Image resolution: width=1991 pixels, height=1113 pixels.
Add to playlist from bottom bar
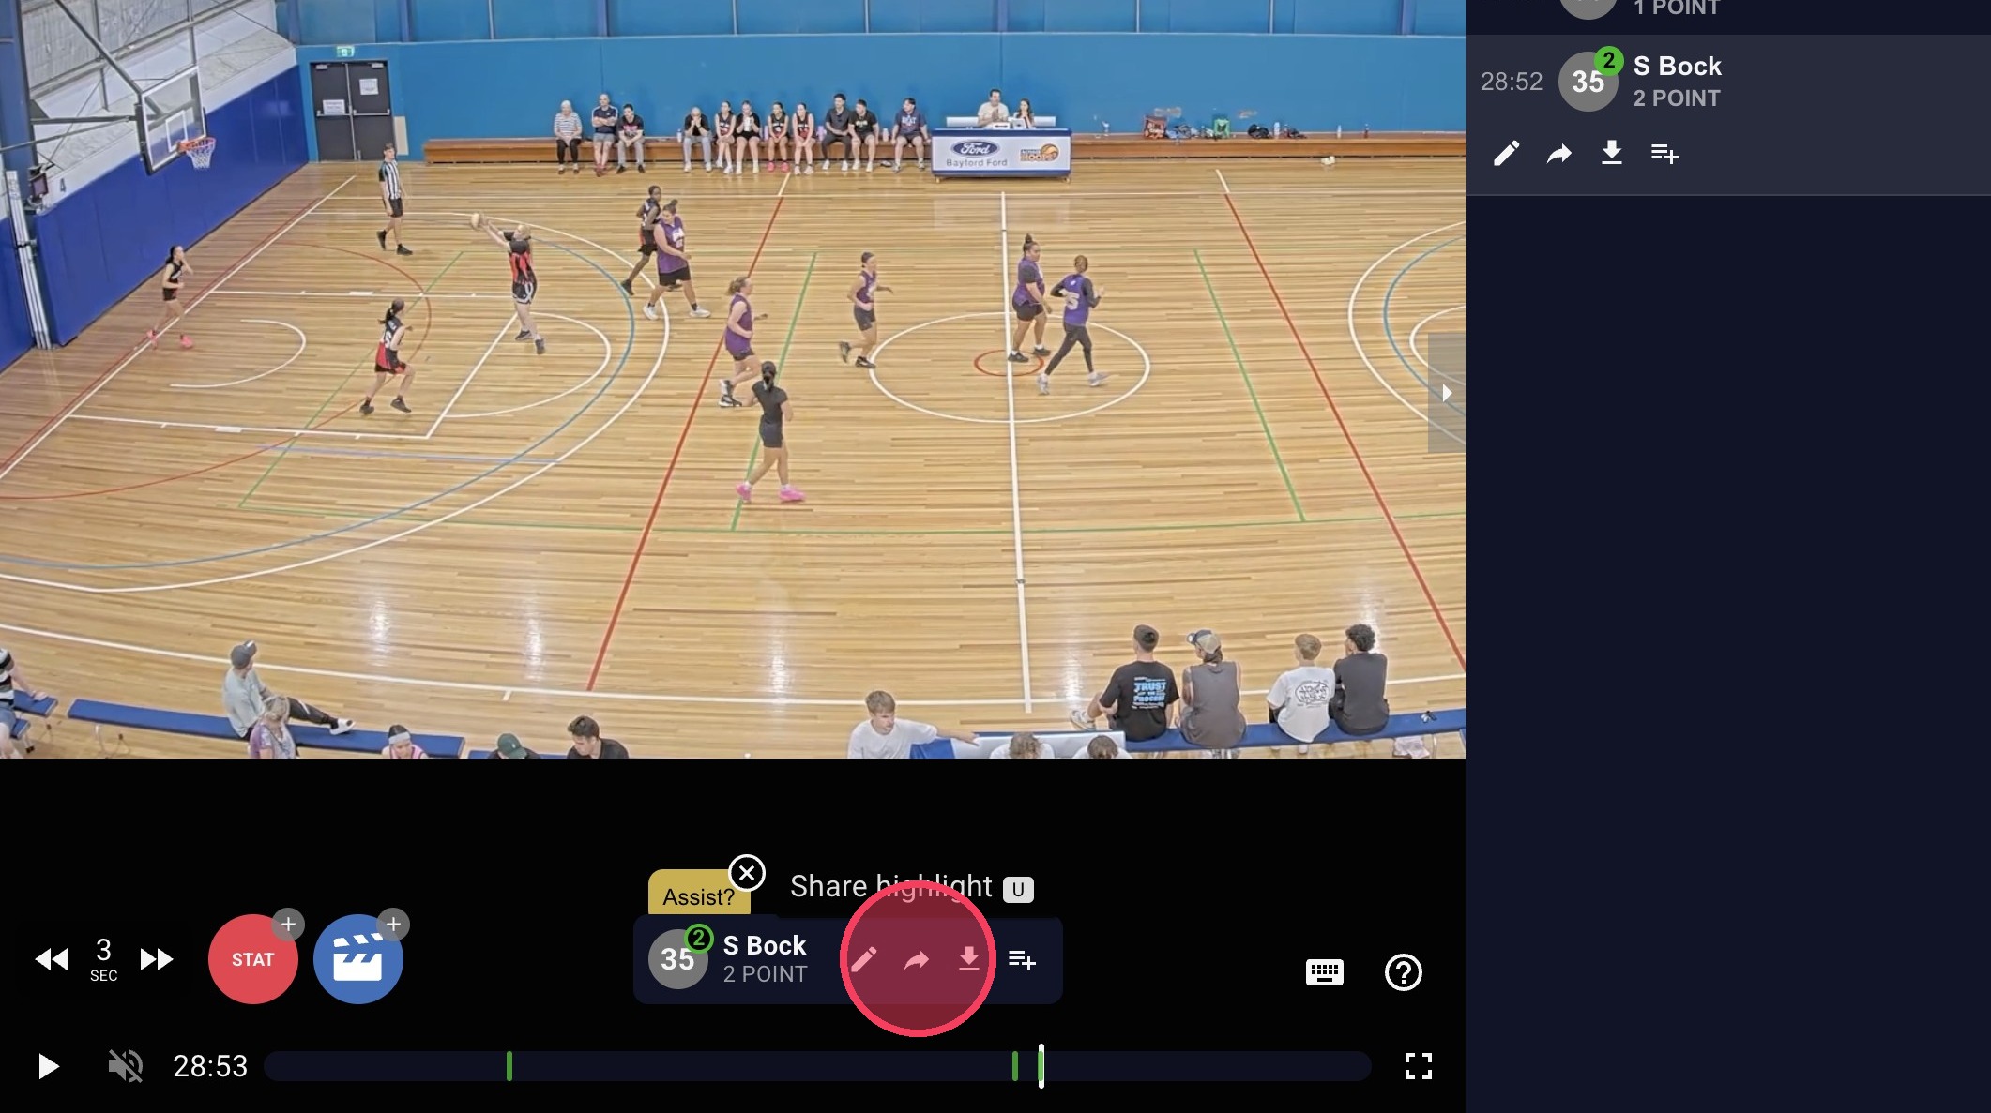tap(1021, 959)
